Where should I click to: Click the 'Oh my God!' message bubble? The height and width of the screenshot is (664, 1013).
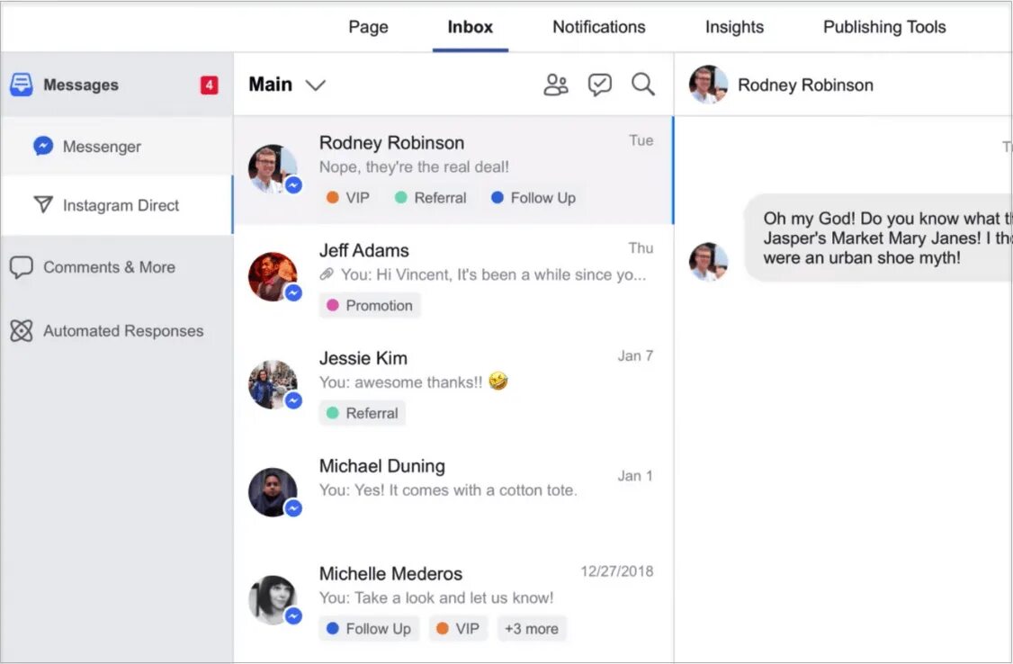click(877, 238)
